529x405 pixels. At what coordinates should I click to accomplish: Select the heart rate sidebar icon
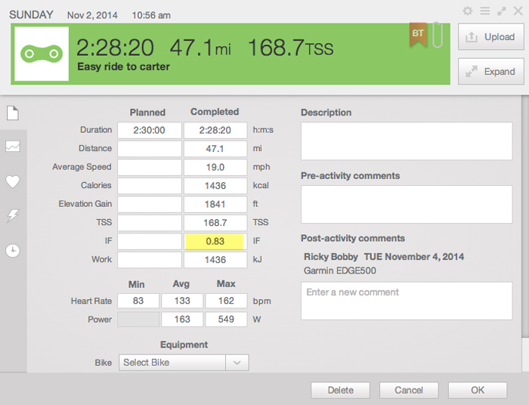13,182
